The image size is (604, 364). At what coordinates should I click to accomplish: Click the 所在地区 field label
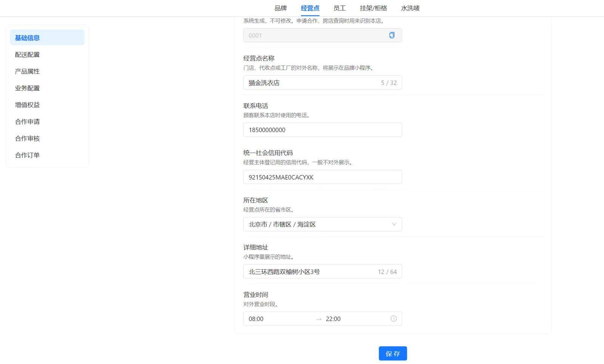click(256, 200)
